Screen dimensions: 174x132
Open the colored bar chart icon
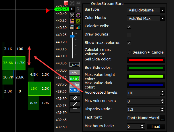[x=78, y=27]
